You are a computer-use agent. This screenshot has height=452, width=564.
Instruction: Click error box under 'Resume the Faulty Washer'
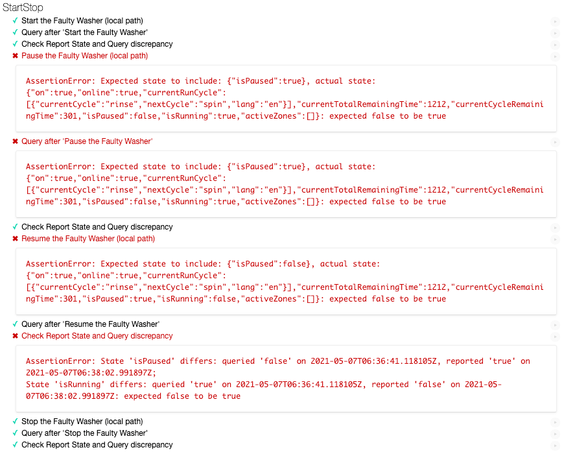(x=285, y=281)
